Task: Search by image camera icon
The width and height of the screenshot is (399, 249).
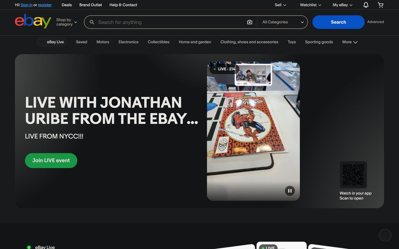Action: [x=249, y=22]
